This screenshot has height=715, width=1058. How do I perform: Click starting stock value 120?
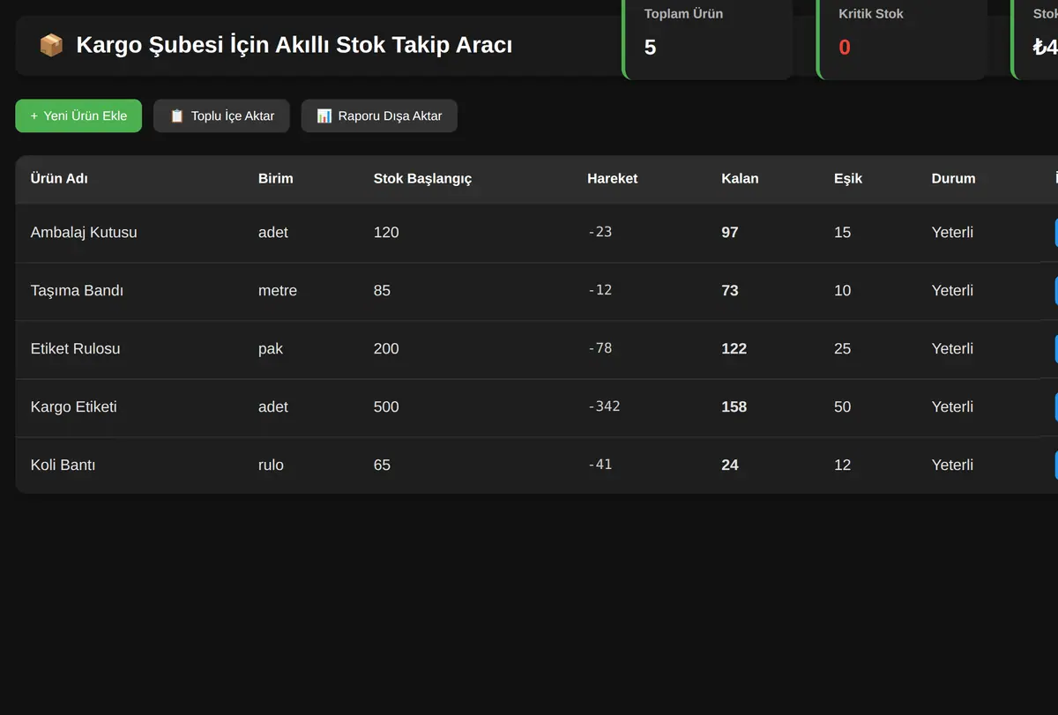[386, 233]
